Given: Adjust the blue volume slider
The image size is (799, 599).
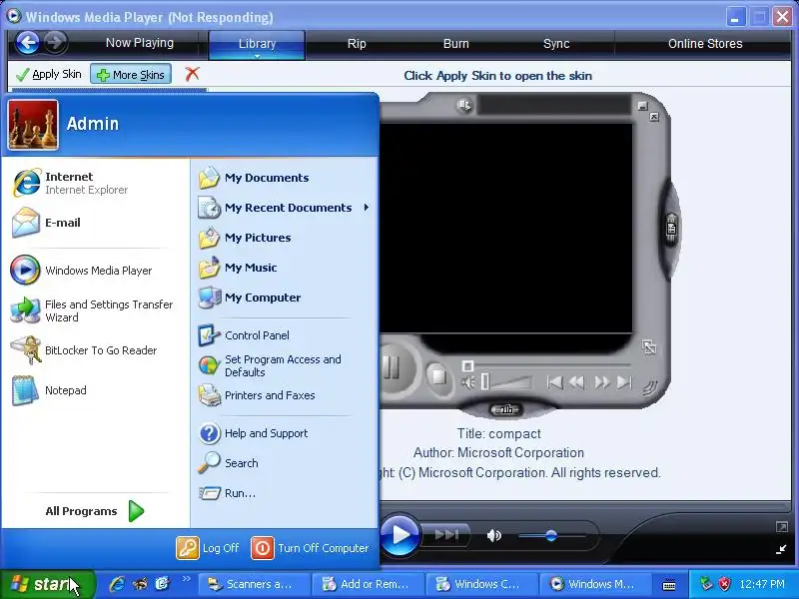Looking at the screenshot, I should tap(551, 535).
